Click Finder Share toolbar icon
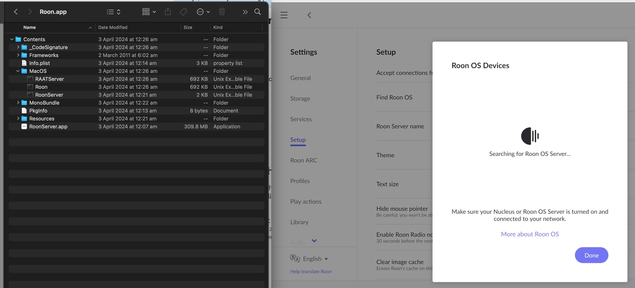The height and width of the screenshot is (288, 635). pos(168,12)
